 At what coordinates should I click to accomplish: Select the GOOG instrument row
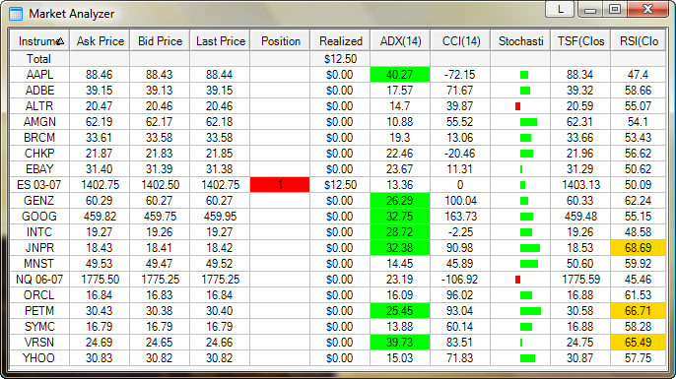coord(338,217)
